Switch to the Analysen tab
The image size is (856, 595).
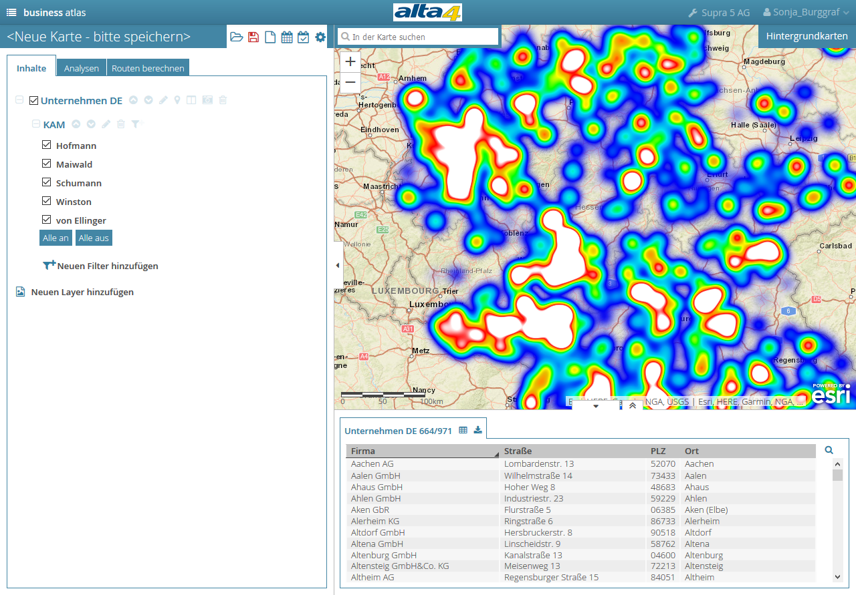point(82,68)
